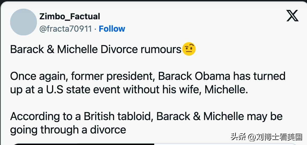Click the "going through a divorce" line
This screenshot has width=307, height=145.
tap(68, 130)
